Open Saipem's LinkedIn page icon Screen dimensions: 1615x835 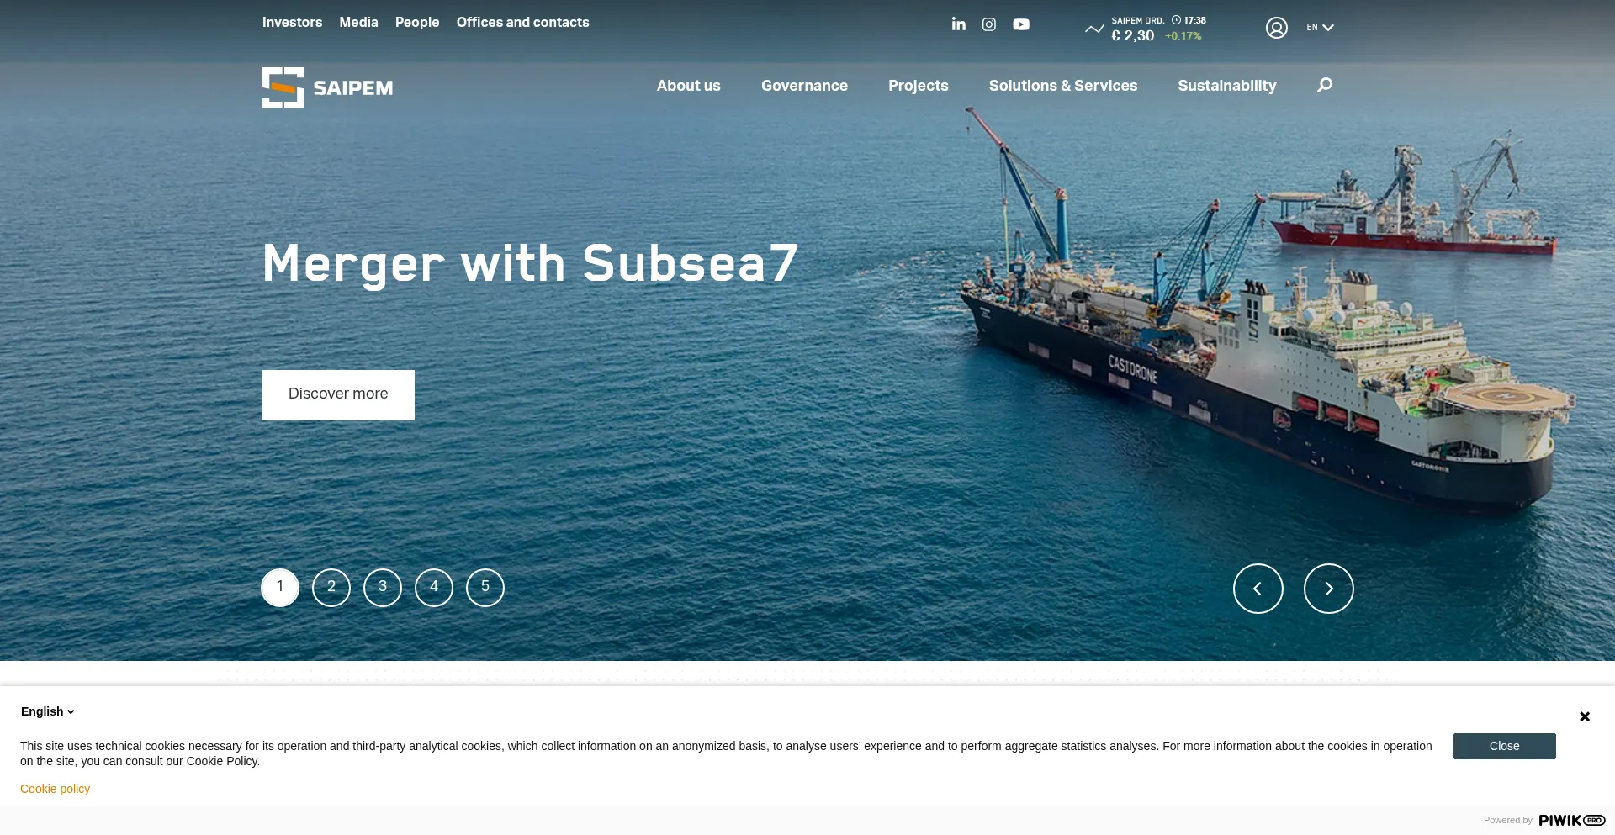coord(958,24)
